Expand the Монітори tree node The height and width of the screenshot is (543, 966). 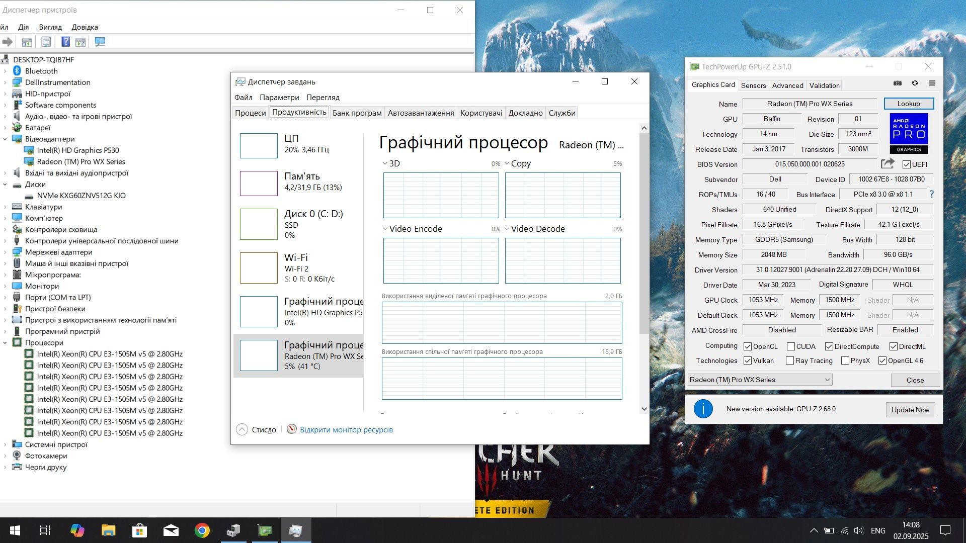click(5, 286)
